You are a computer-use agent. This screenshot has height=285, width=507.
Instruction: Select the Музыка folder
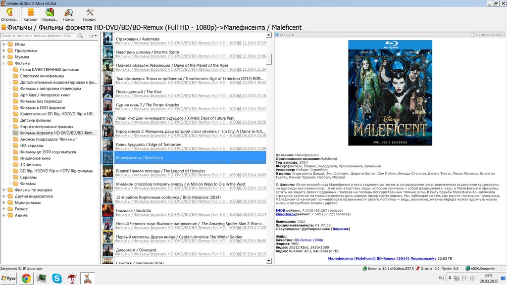pos(18,57)
